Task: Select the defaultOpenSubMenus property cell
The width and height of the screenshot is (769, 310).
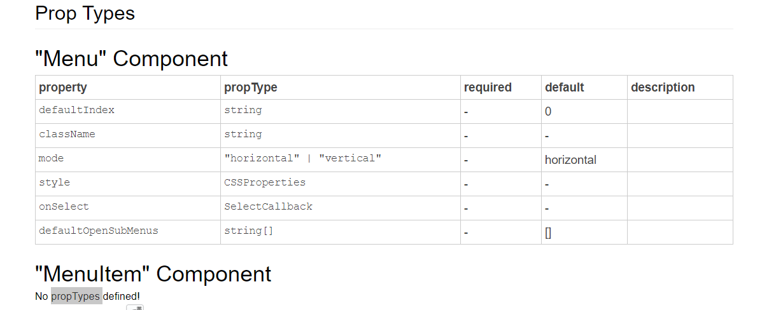Action: pyautogui.click(x=128, y=232)
